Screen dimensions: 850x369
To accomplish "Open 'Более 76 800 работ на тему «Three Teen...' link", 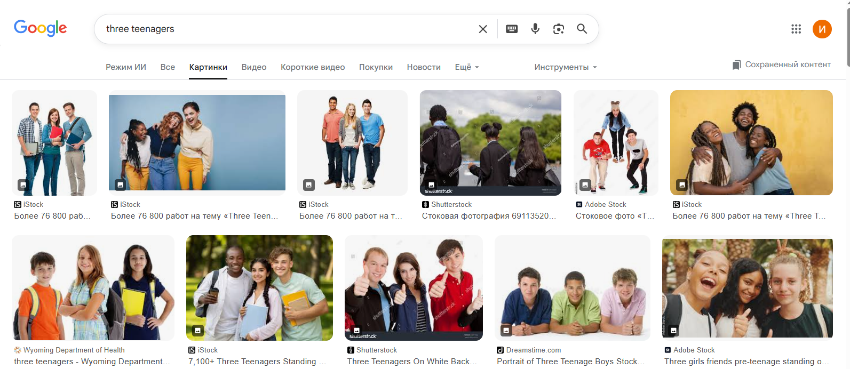I will coord(195,216).
